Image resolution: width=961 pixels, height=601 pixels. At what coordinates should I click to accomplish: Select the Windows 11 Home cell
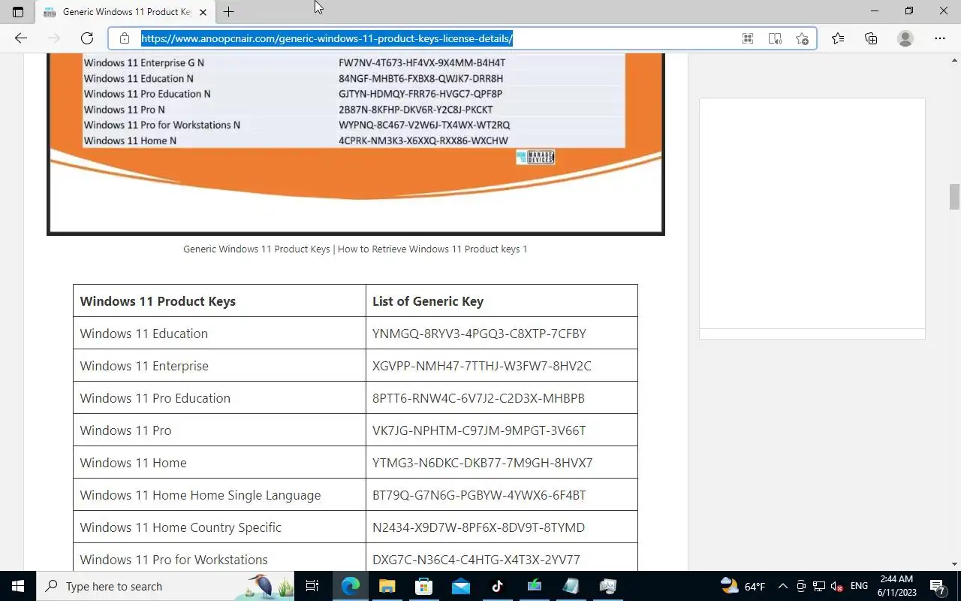pos(219,463)
